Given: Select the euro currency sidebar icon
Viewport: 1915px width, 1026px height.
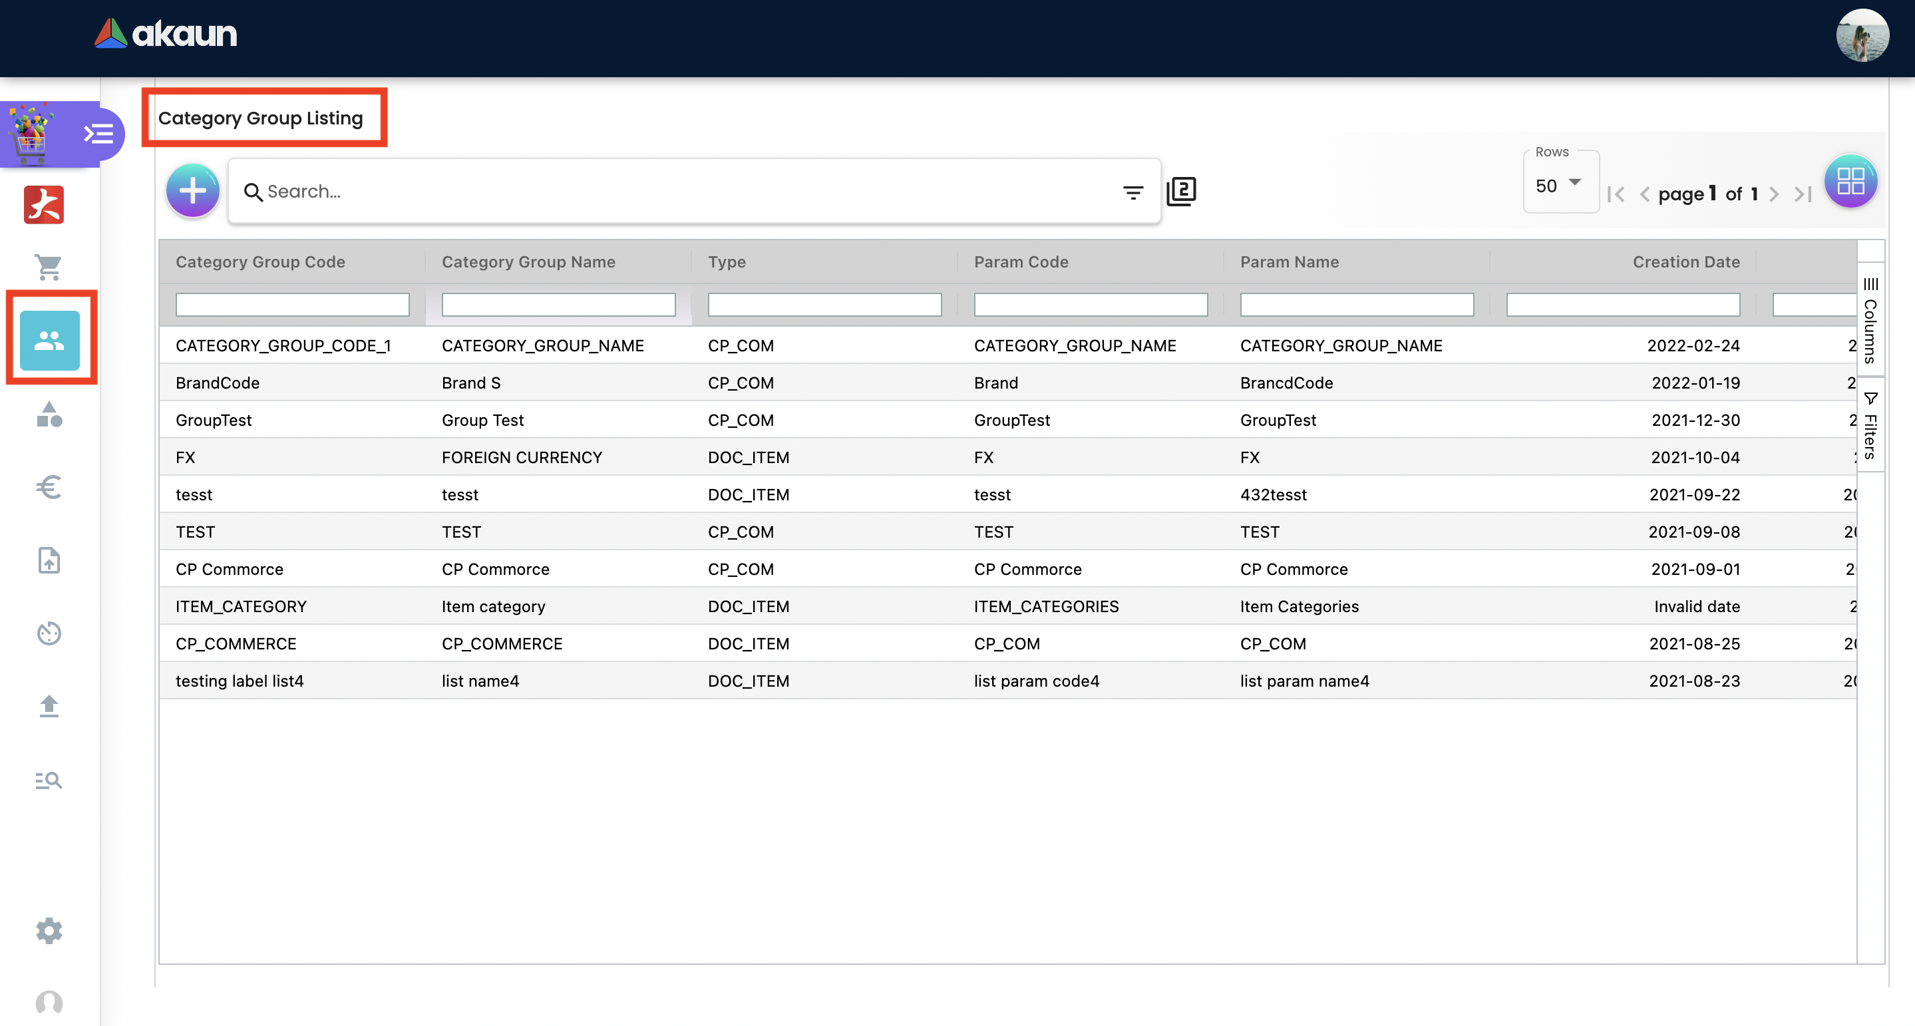Looking at the screenshot, I should 49,487.
